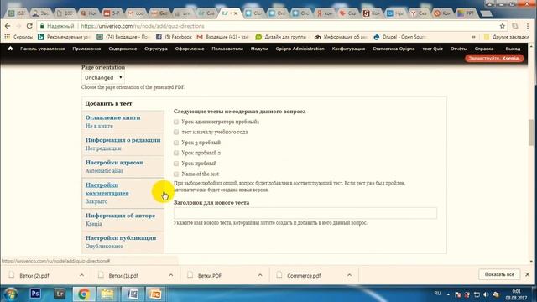Reload the page with refresh icon

(29, 26)
